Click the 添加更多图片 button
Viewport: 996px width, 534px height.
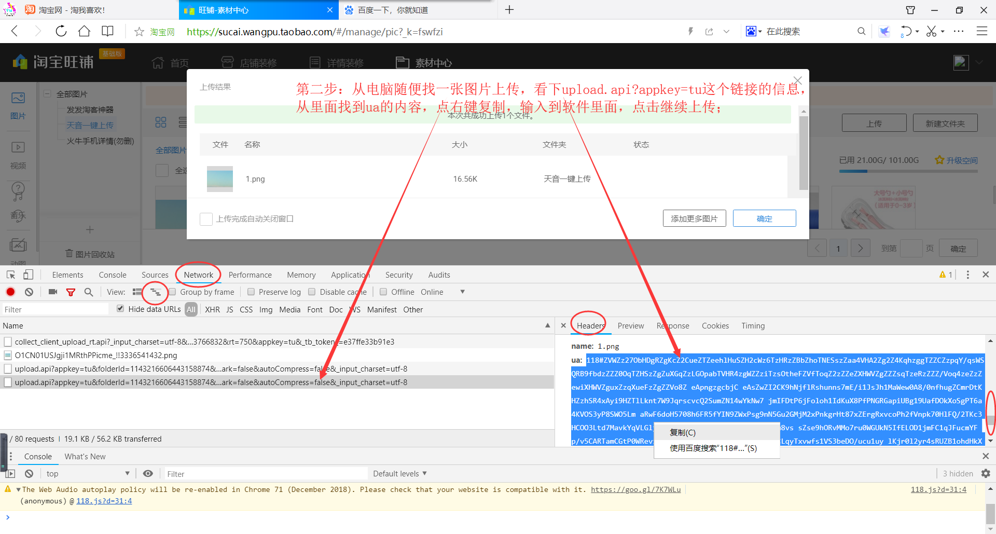pos(694,218)
